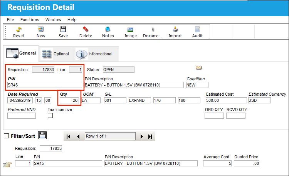Click the Average Cost cell showing 5

point(217,163)
